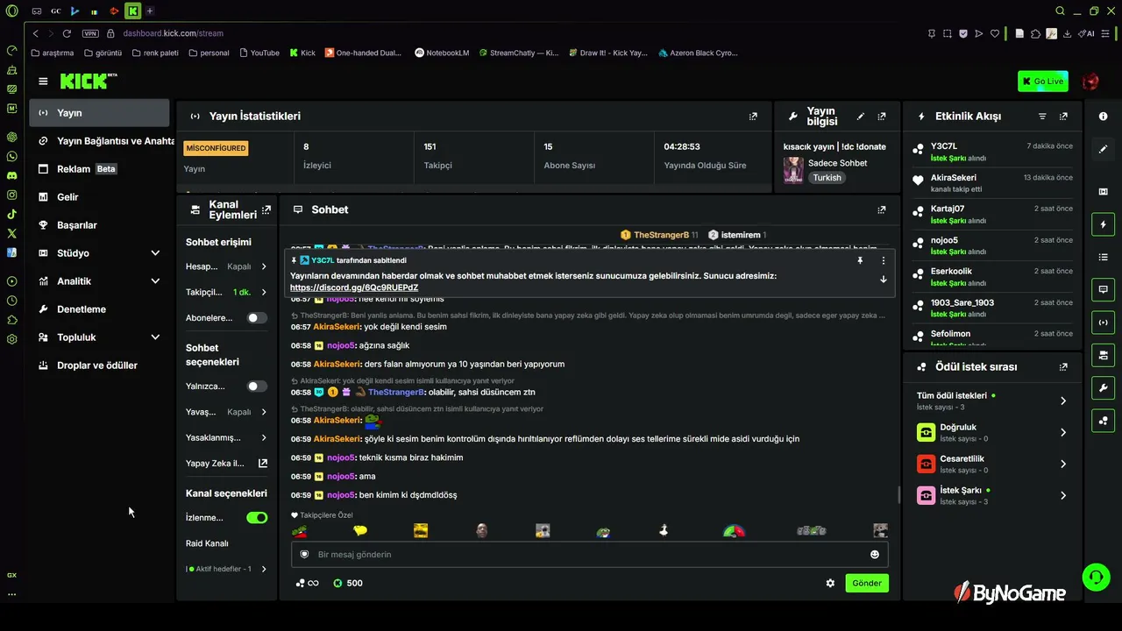Viewport: 1122px width, 631px height.
Task: Open the Takipçi 1 dk. chat setting
Action: click(x=227, y=292)
